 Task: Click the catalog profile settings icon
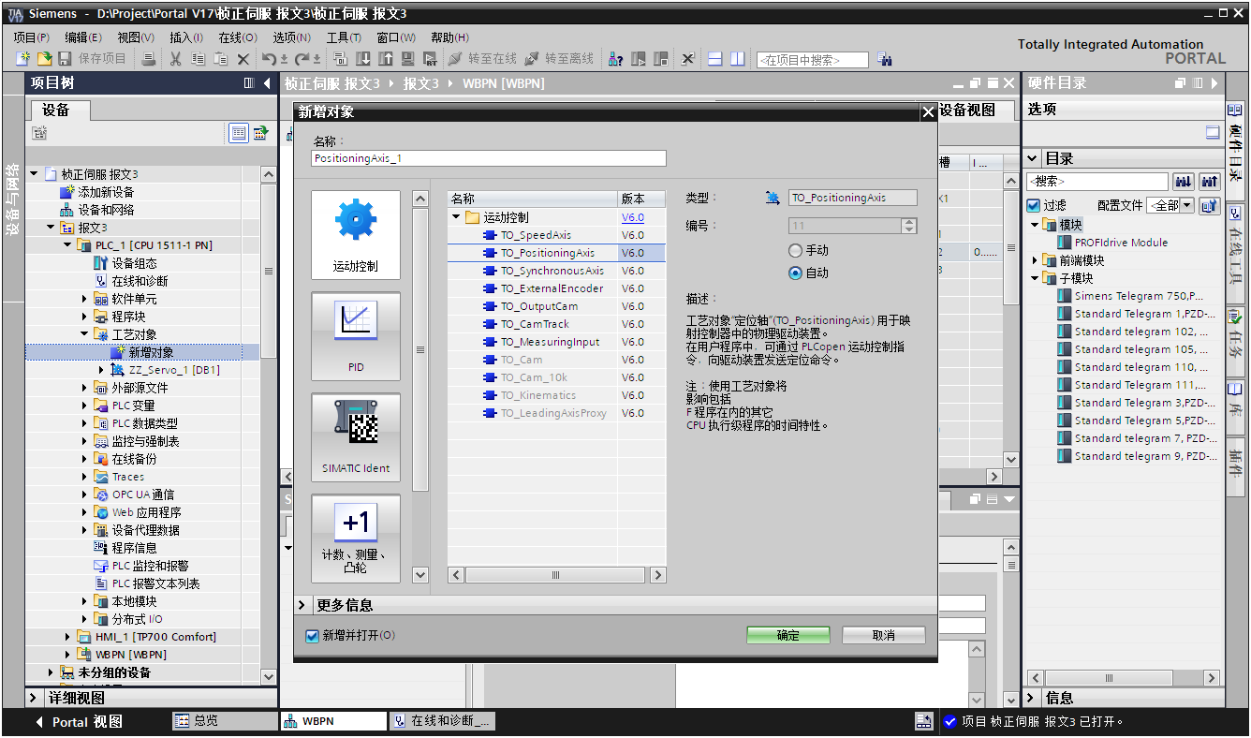click(1209, 205)
